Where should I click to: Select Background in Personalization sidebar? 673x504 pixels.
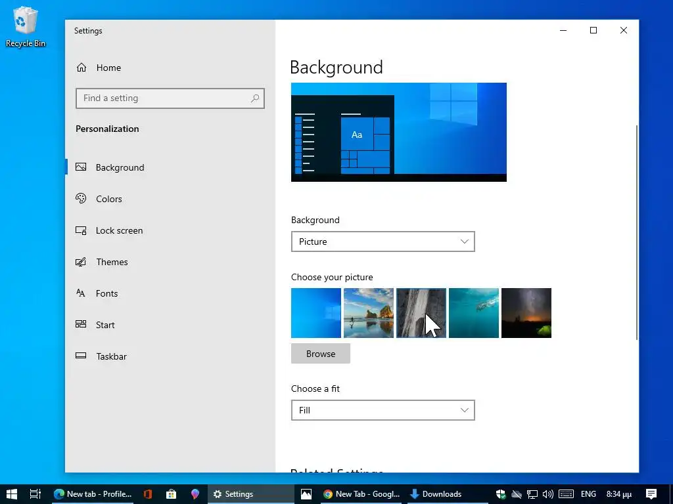tap(170, 167)
